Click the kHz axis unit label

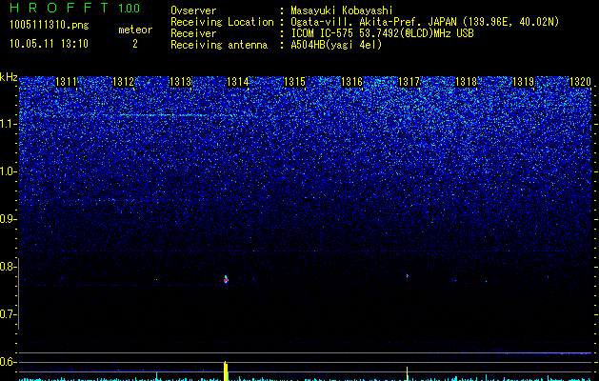click(9, 77)
